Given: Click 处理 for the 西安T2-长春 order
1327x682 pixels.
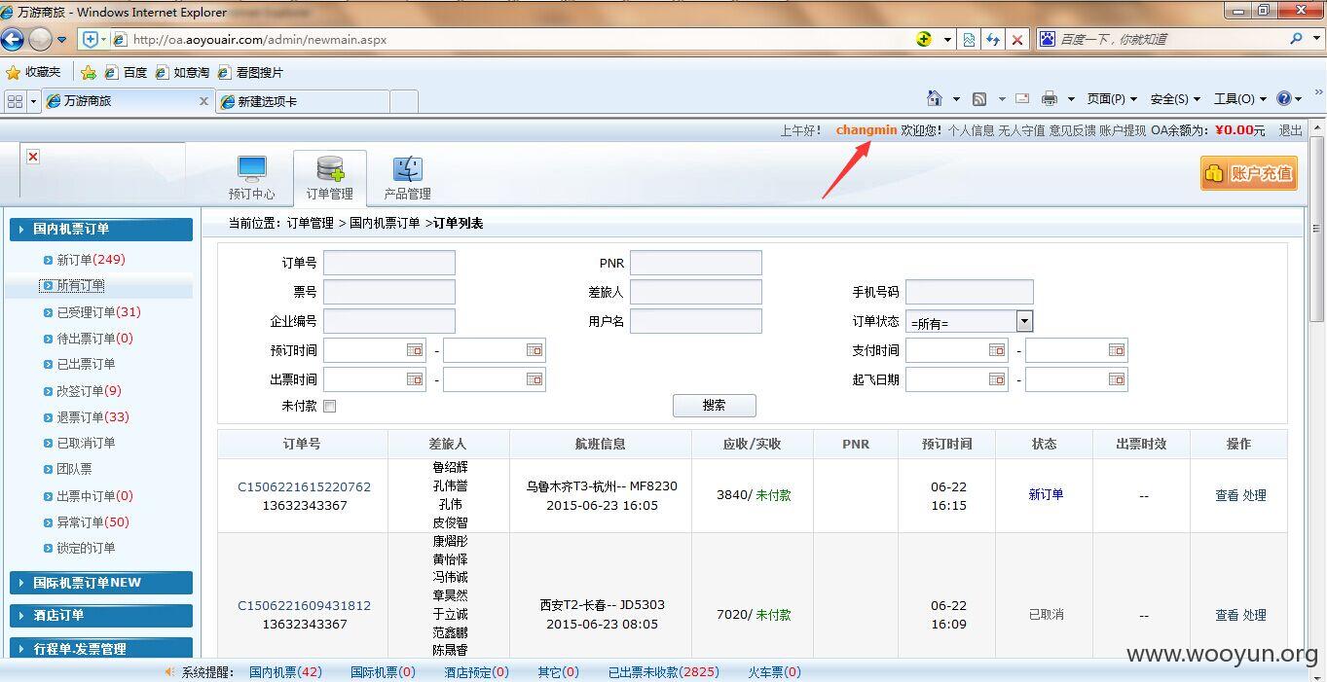Looking at the screenshot, I should click(1255, 615).
